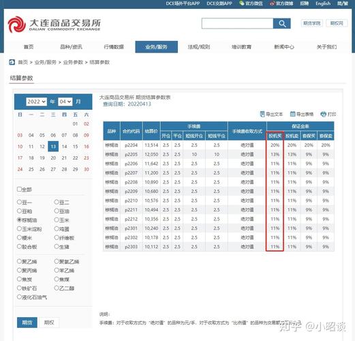The width and height of the screenshot is (355, 341).
Task: Pick calendar date 20
Action: [x=53, y=158]
